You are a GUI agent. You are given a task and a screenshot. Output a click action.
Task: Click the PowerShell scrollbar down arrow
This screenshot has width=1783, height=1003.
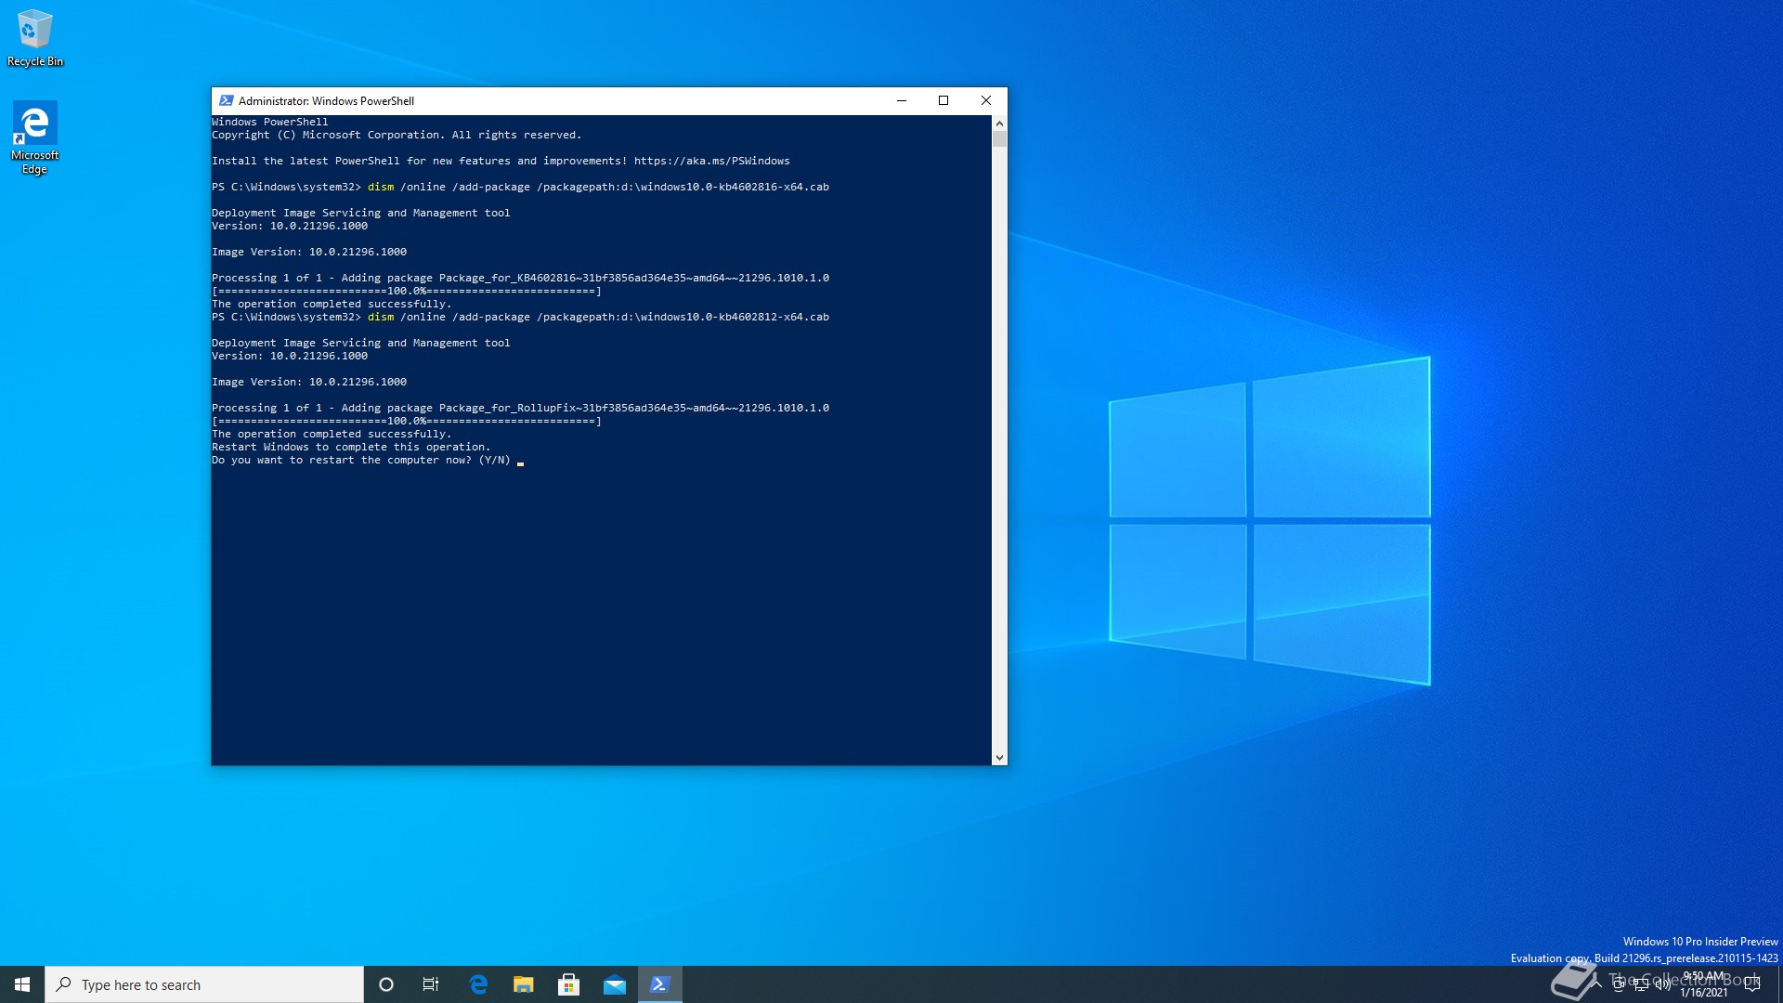point(999,757)
